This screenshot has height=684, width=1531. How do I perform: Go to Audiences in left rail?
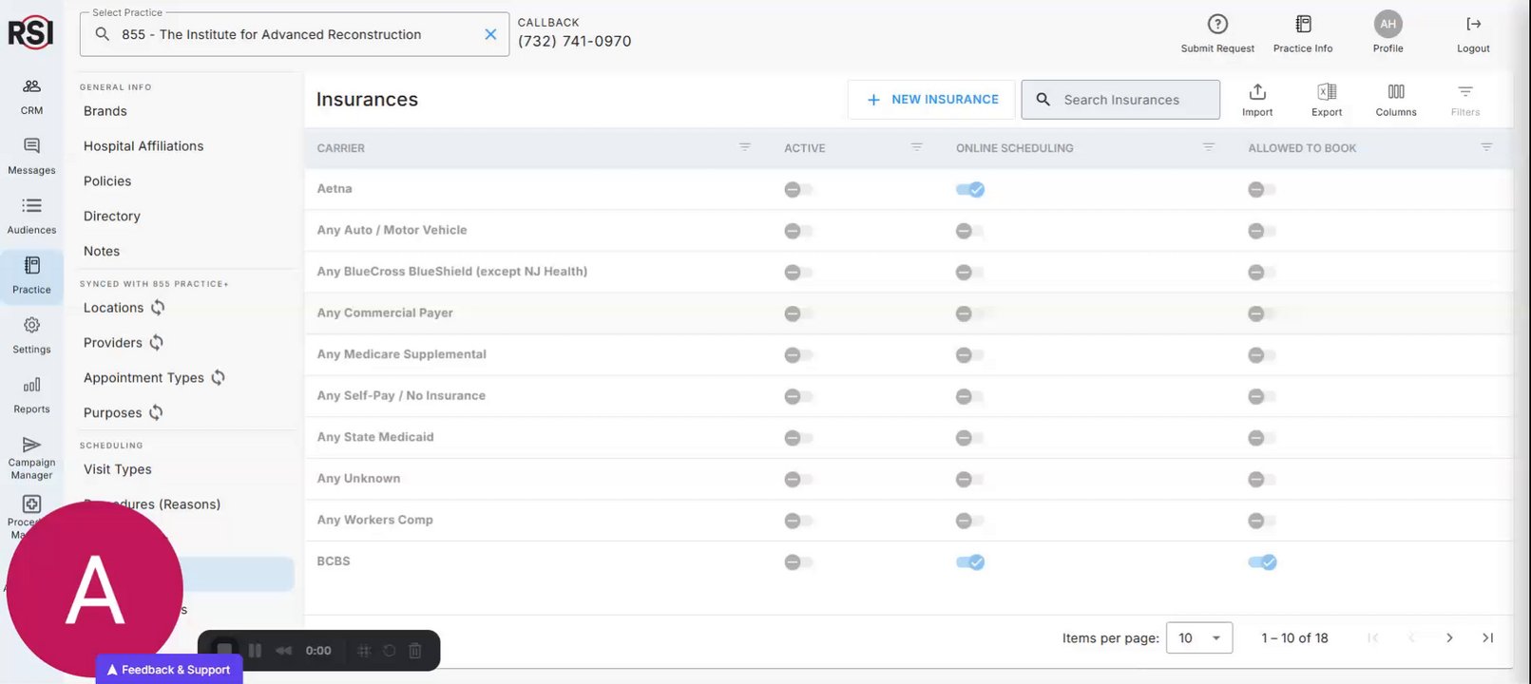click(x=31, y=217)
